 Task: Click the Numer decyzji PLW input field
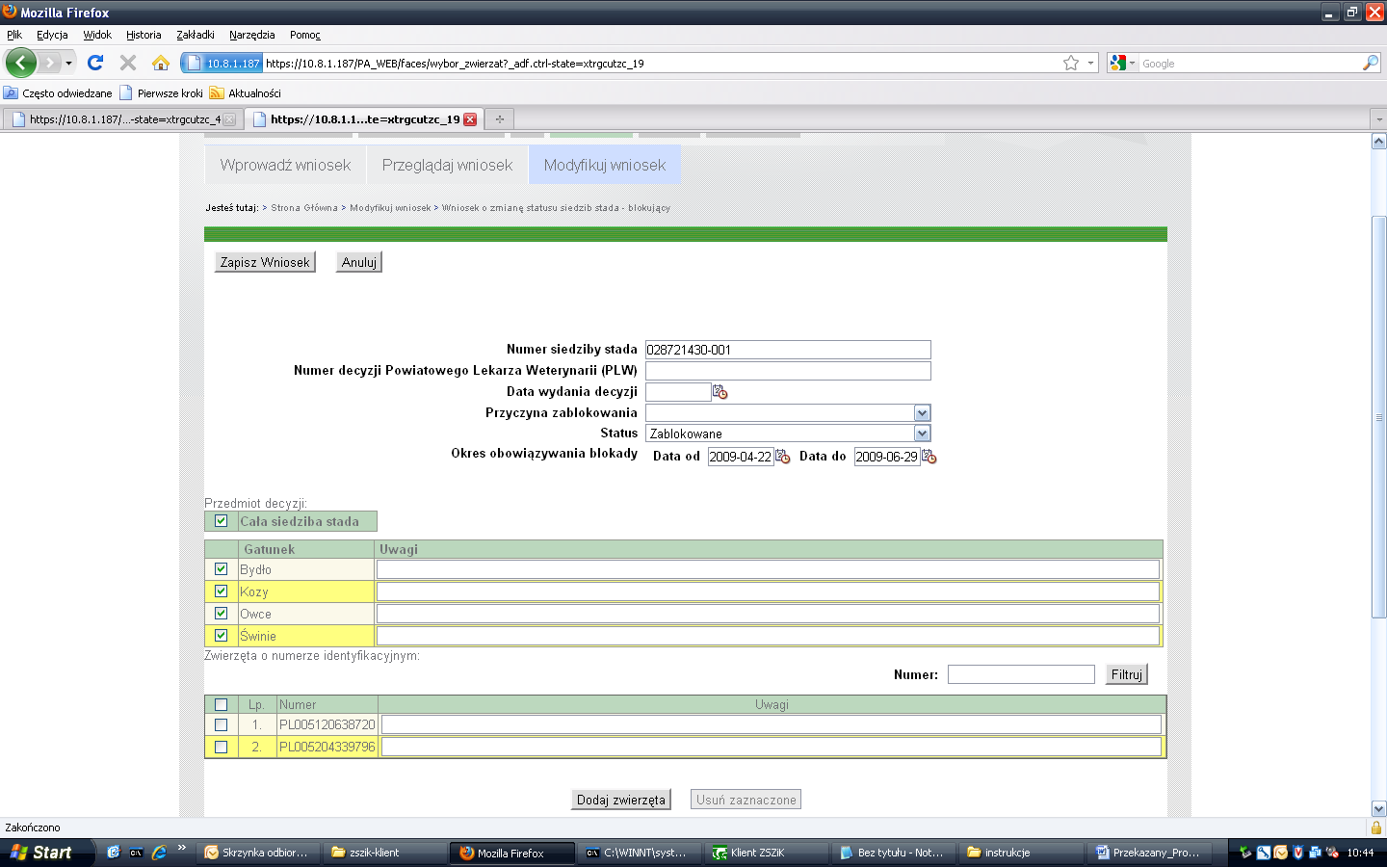click(x=788, y=371)
